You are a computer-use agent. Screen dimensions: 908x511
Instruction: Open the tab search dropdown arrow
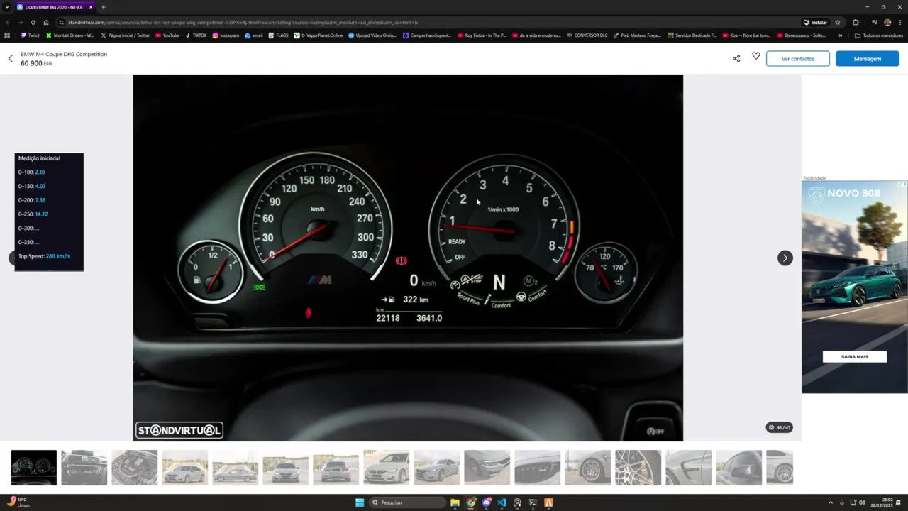[7, 7]
